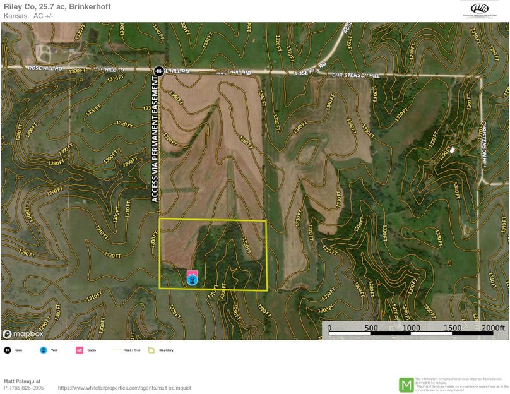510x394 pixels.
Task: Click the Mapbox logo on the map
Action: click(23, 333)
